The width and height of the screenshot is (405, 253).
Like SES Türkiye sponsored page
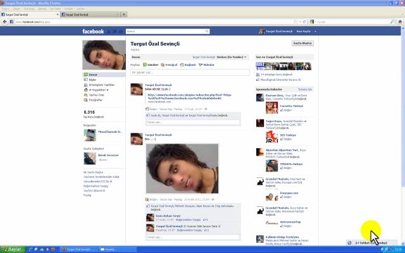point(286,139)
